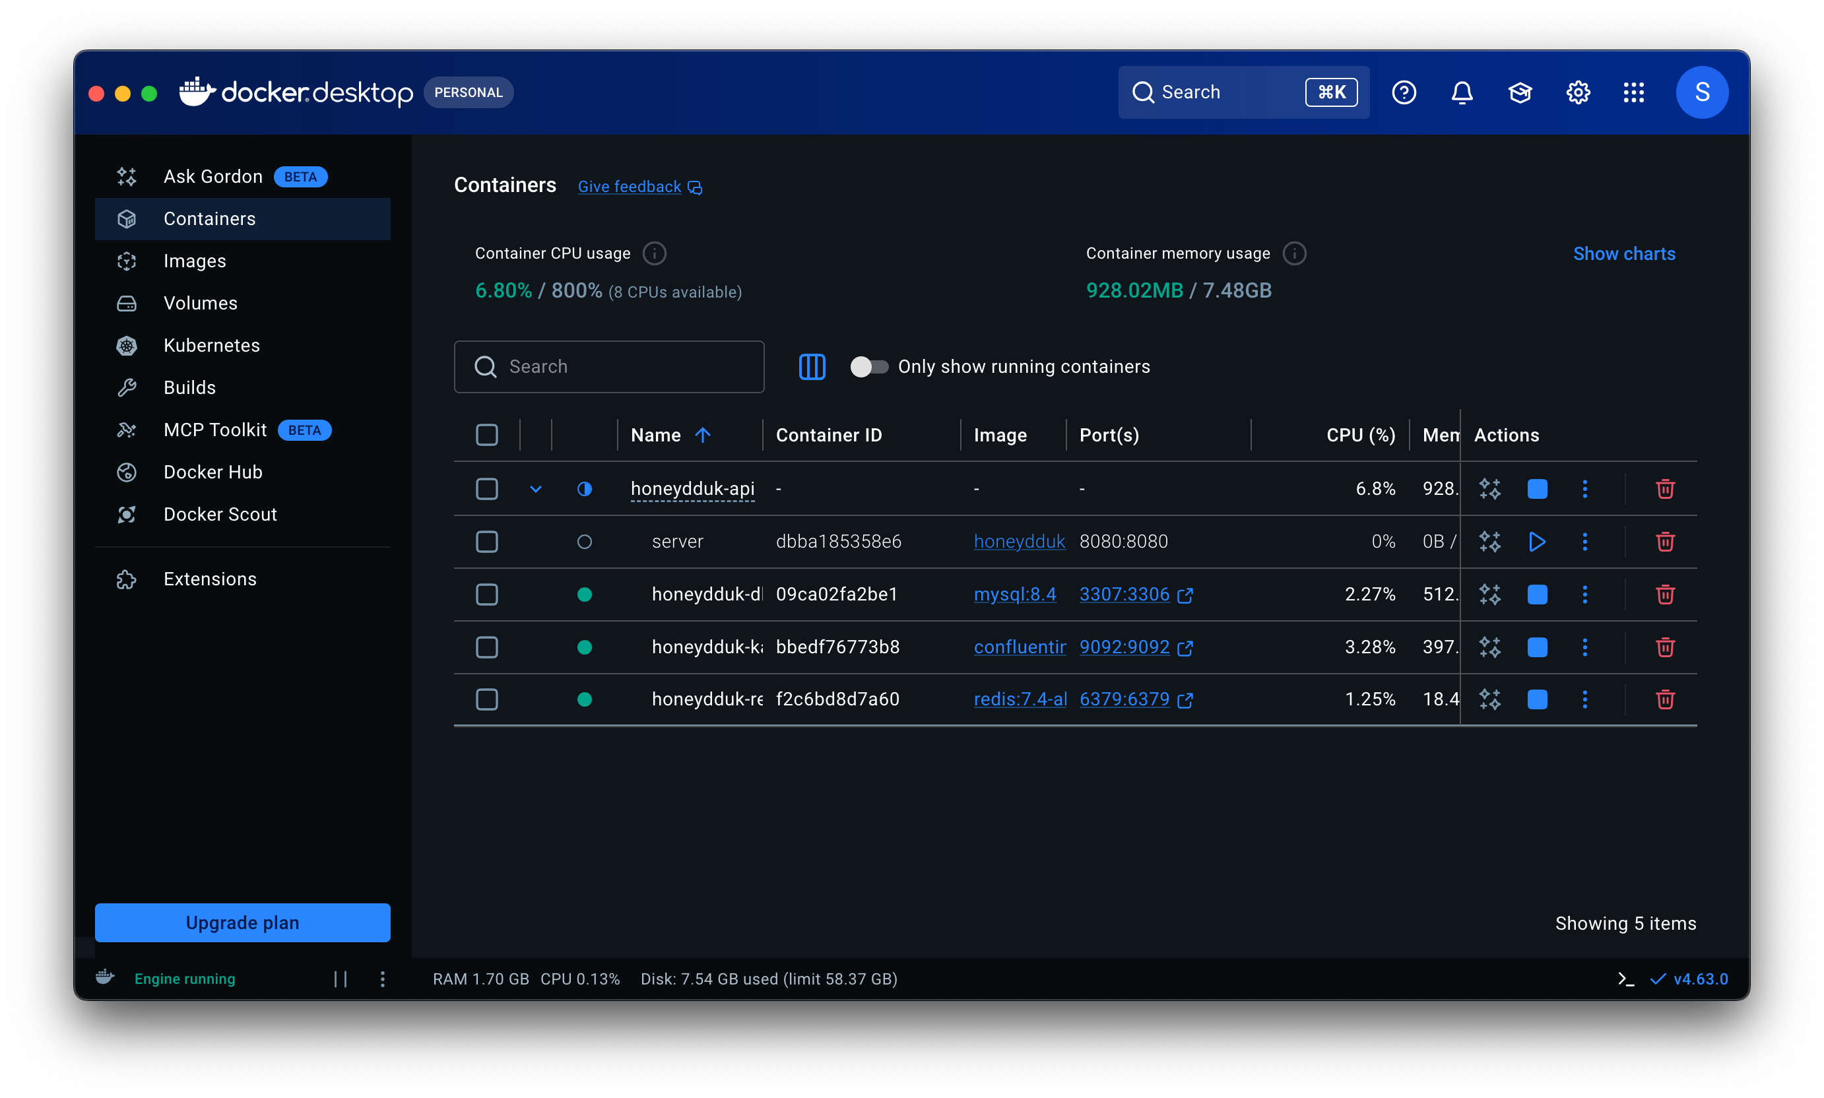This screenshot has height=1098, width=1824.
Task: Open Docker Scout in the sidebar
Action: pyautogui.click(x=220, y=514)
